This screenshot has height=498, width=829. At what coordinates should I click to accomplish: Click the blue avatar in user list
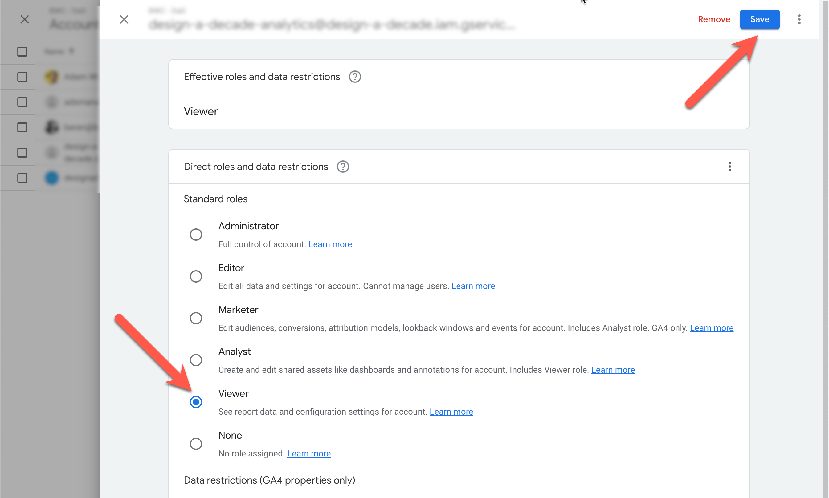coord(52,178)
